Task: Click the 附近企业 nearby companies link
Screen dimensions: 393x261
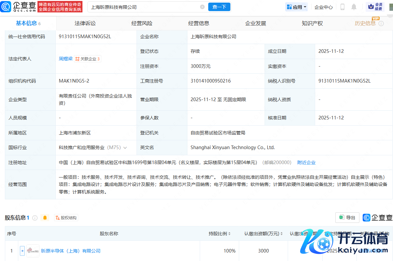Action: coord(306,162)
